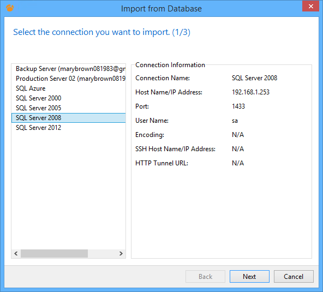Select the Production Server 02 connection
The height and width of the screenshot is (292, 323).
pyautogui.click(x=69, y=79)
